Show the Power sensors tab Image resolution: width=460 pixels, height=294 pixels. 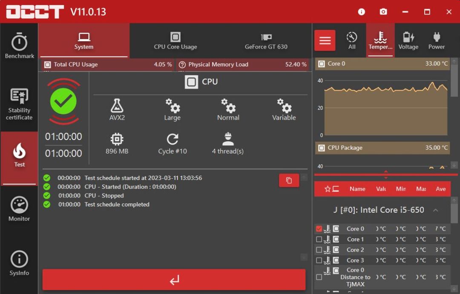point(437,40)
